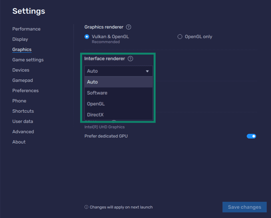The image size is (271, 218).
Task: Click the Settings title
Action: pos(29,11)
